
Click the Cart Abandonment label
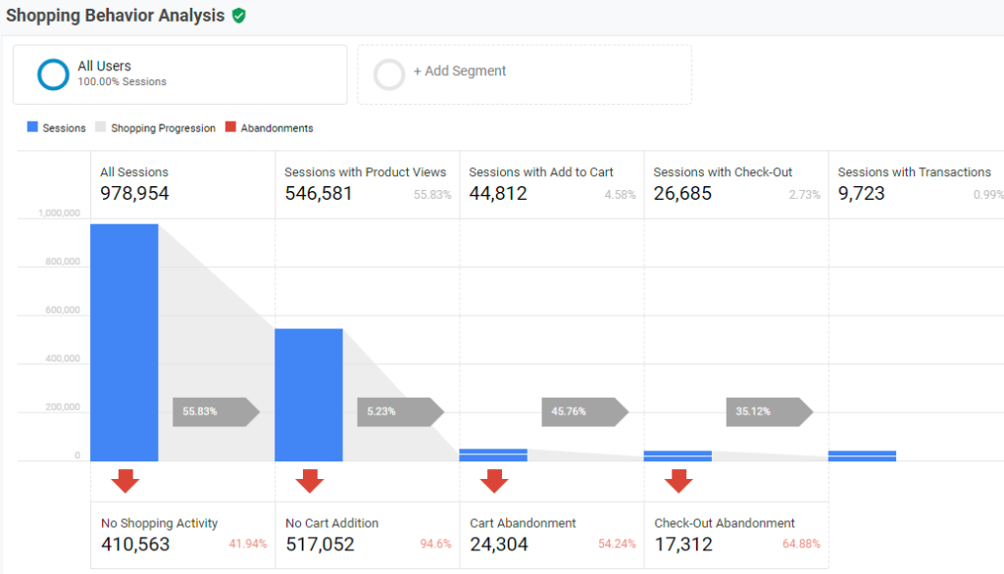tap(523, 523)
